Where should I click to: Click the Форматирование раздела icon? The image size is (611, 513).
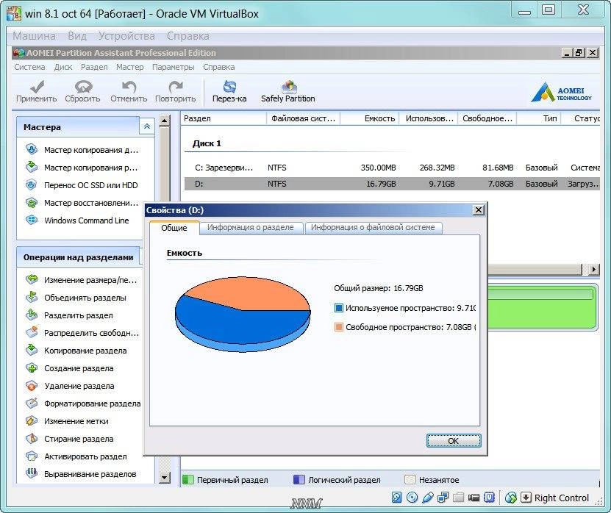tap(32, 403)
